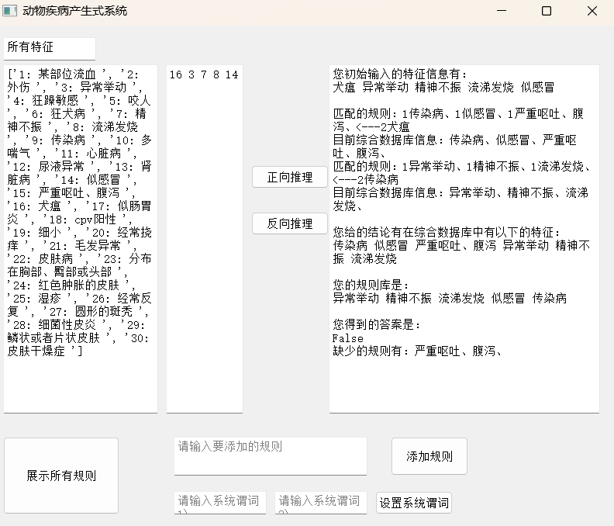614x526 pixels.
Task: Maximize the 动物疾病产生式系统 window
Action: (x=547, y=11)
